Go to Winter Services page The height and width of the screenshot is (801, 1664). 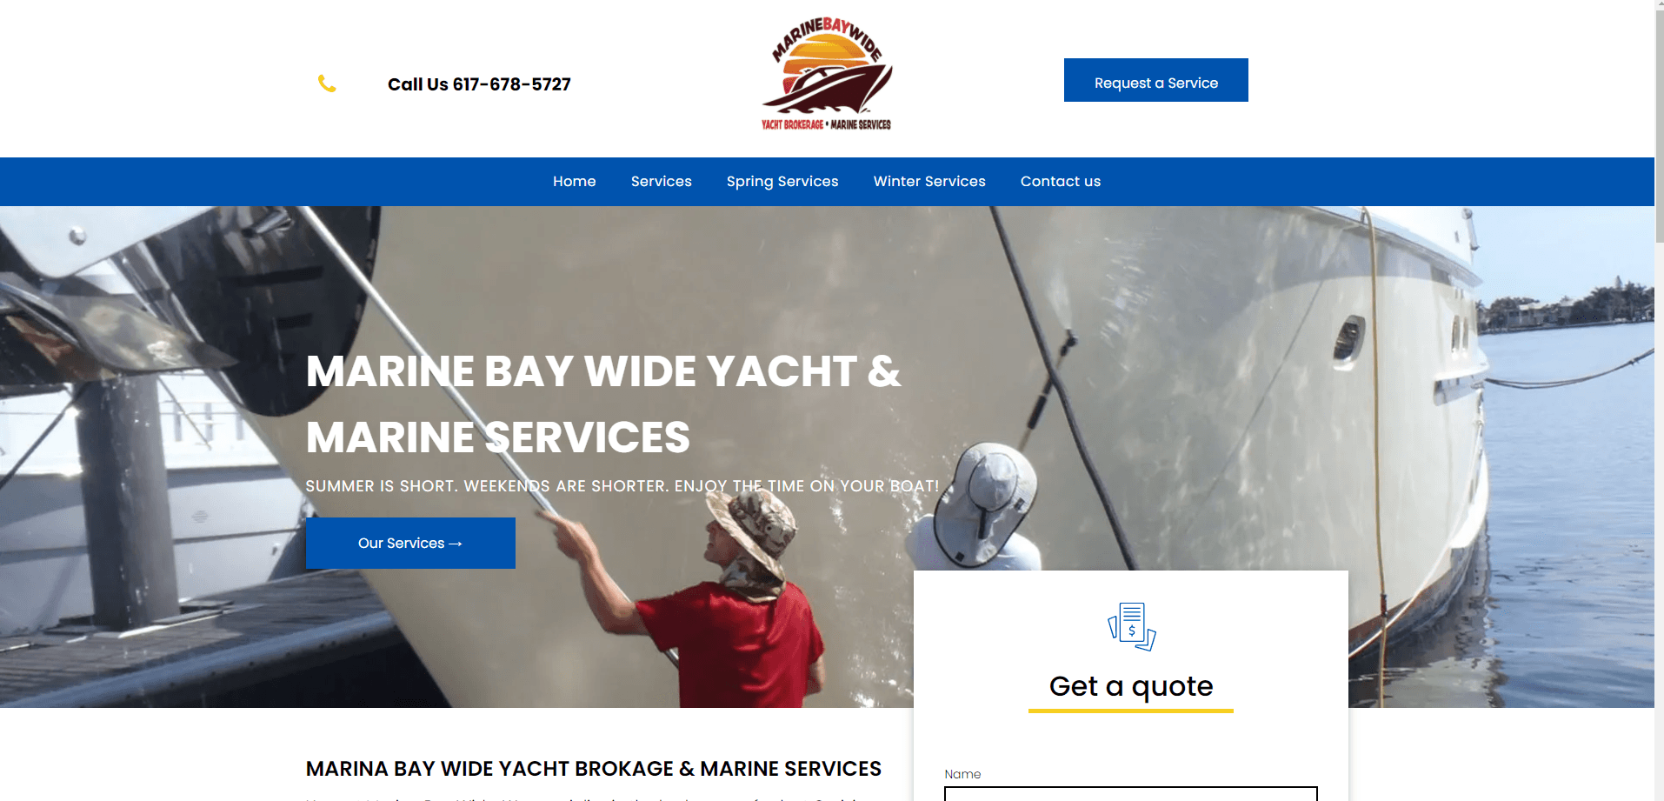point(929,181)
